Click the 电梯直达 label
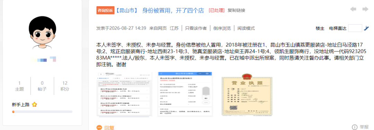This screenshot has height=130, width=374. pos(338,28)
